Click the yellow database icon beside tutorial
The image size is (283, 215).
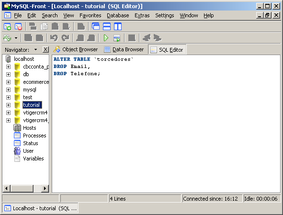tap(17, 105)
